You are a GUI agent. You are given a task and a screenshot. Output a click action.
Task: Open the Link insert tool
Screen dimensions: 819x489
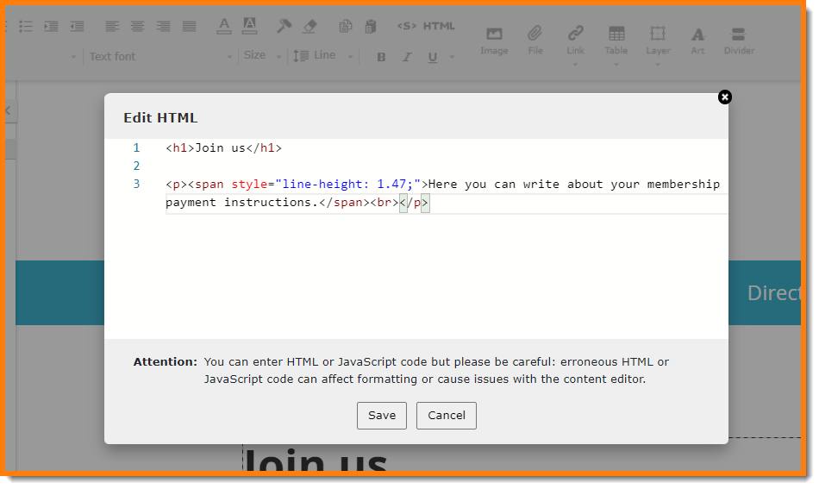coord(575,40)
